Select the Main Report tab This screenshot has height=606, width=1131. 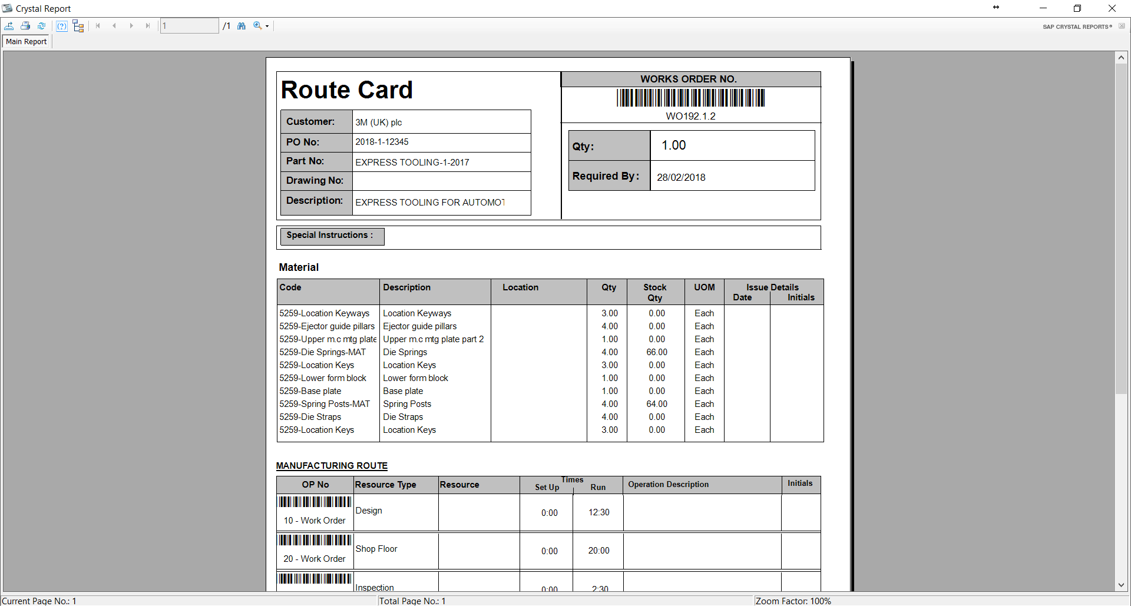[x=27, y=42]
